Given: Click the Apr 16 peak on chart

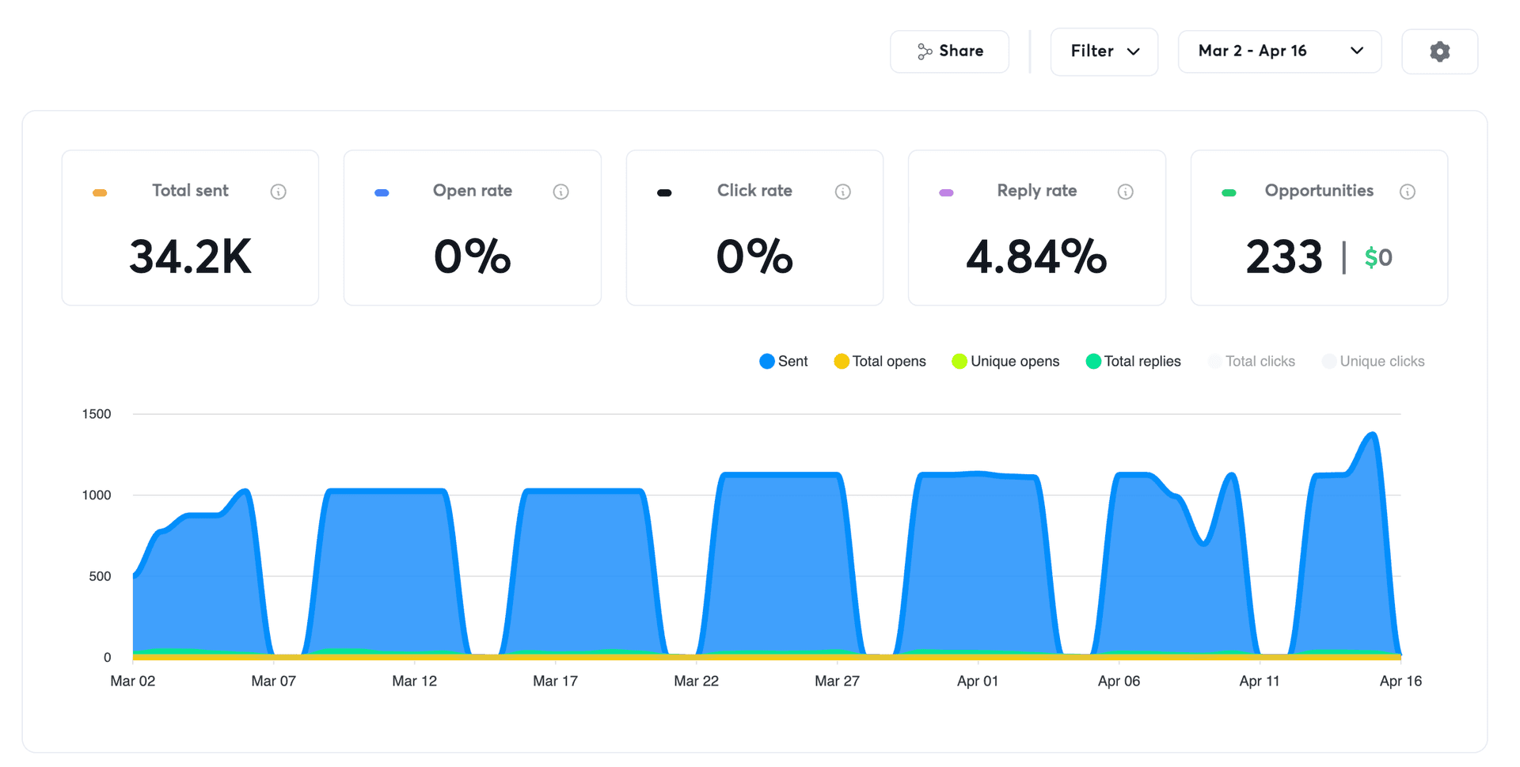Looking at the screenshot, I should click(x=1372, y=435).
